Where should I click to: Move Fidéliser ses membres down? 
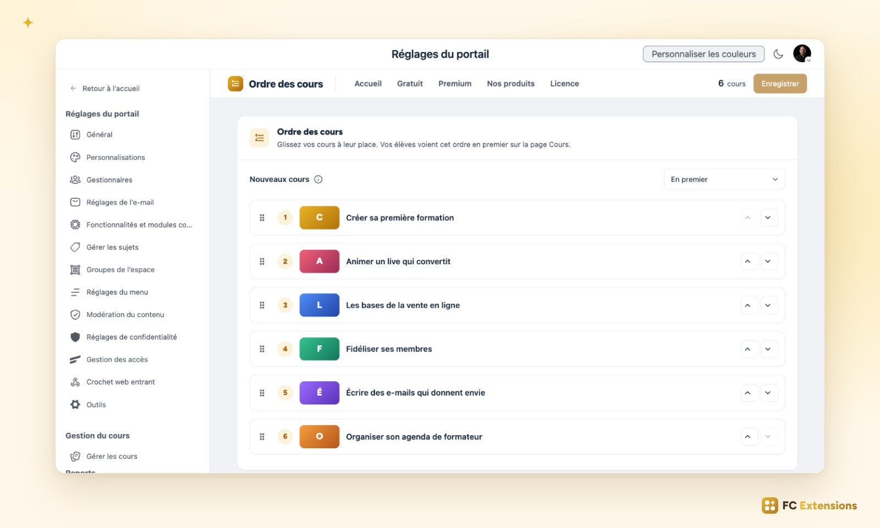point(768,349)
